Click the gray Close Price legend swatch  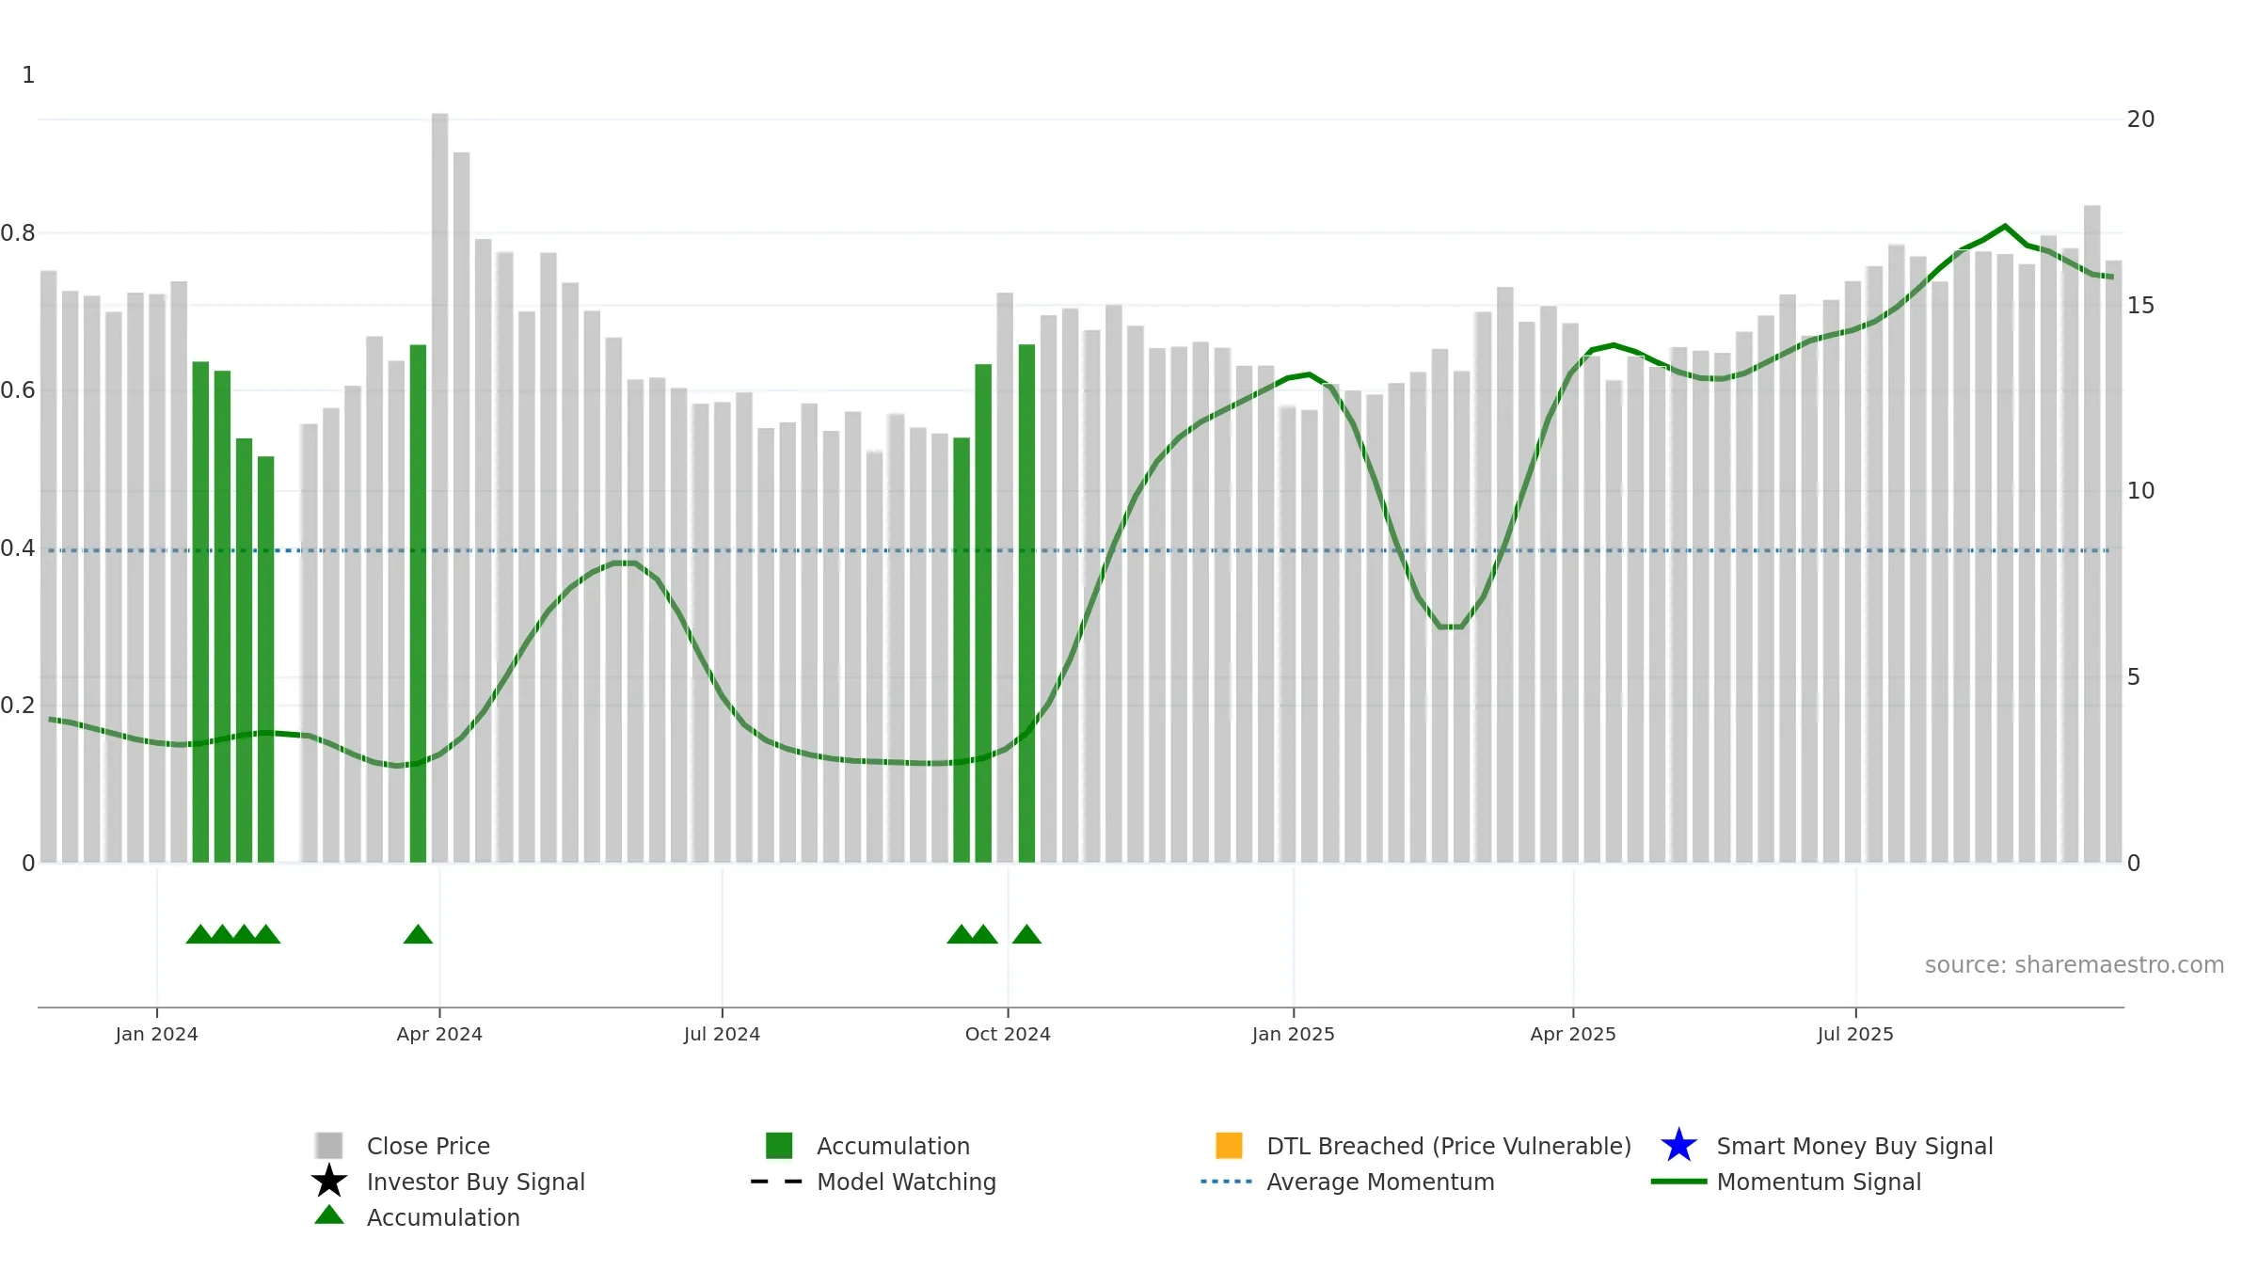(329, 1146)
